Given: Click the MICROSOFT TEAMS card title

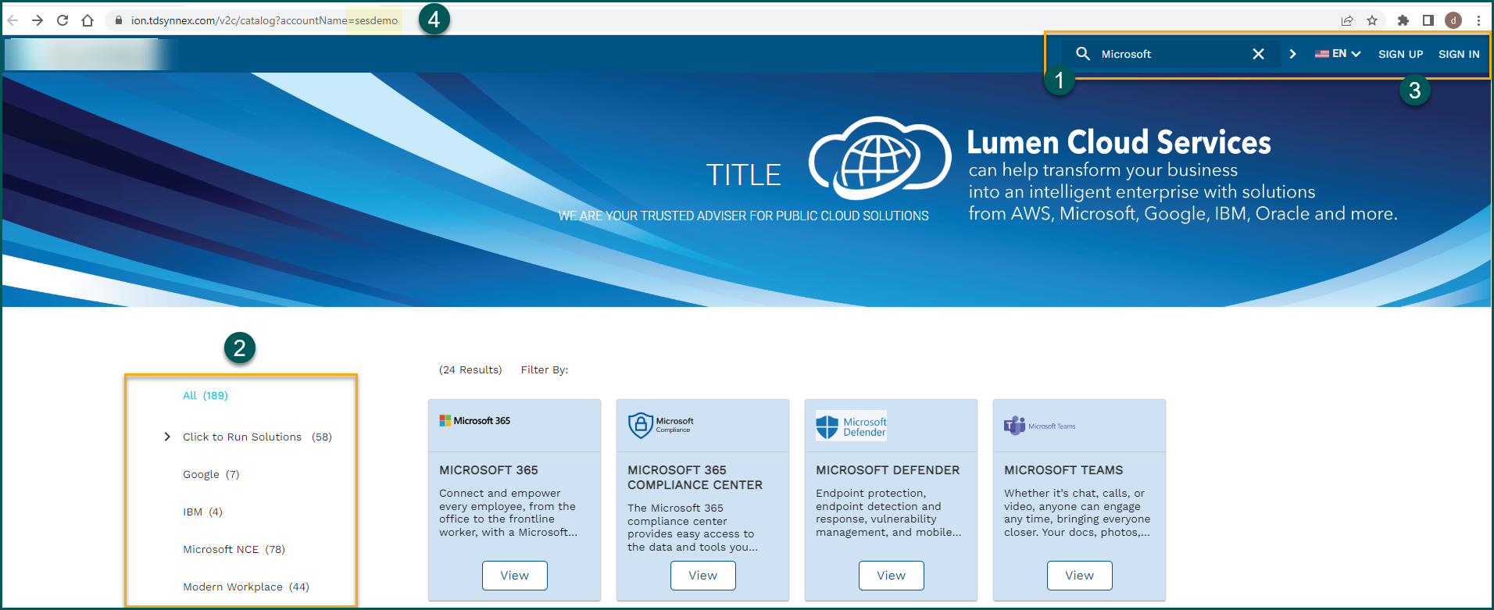Looking at the screenshot, I should pos(1063,470).
